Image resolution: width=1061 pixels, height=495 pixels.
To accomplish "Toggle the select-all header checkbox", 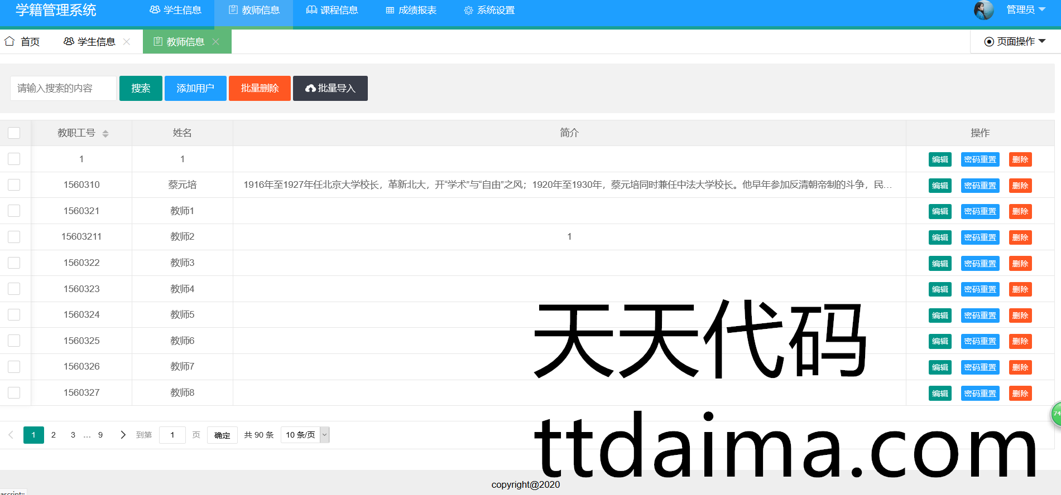I will coord(14,133).
